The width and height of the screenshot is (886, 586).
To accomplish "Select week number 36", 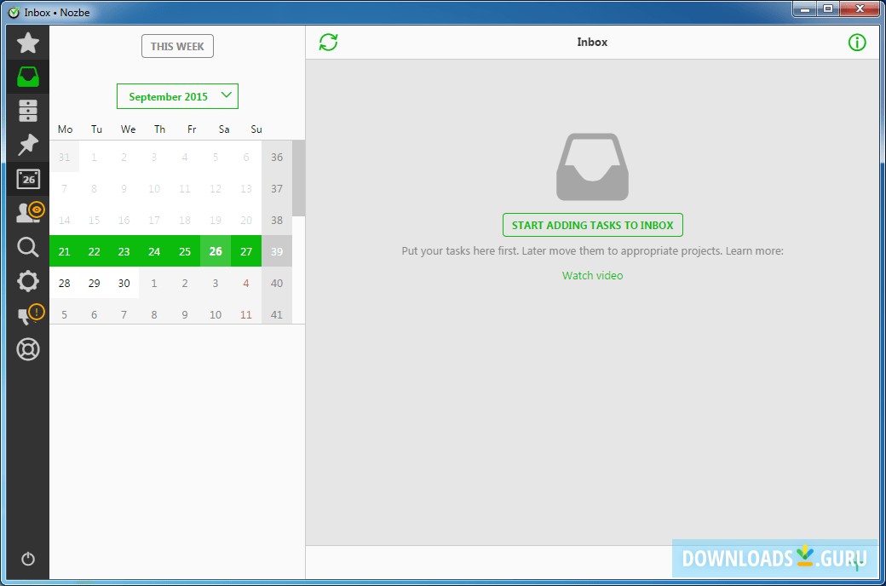I will 277,157.
